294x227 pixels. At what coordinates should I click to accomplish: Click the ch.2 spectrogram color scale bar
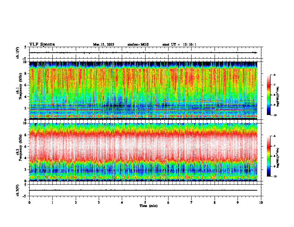pos(269,156)
